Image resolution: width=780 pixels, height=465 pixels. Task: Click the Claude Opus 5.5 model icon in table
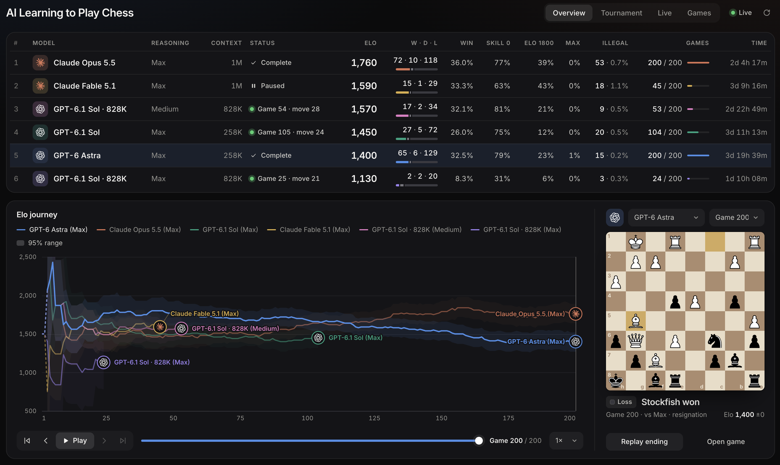pyautogui.click(x=40, y=63)
